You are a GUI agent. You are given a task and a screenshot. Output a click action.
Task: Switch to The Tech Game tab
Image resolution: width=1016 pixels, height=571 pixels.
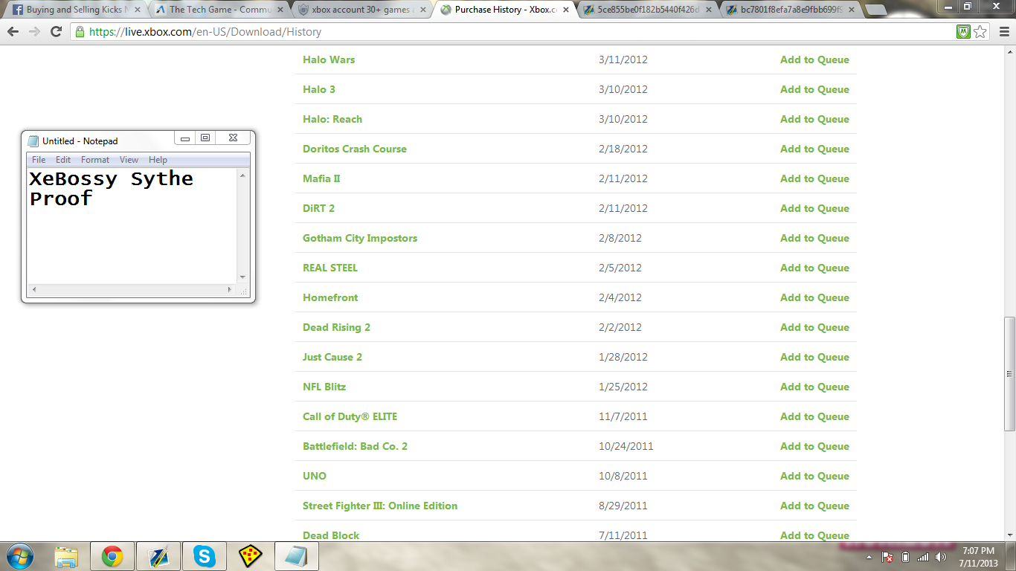point(218,10)
